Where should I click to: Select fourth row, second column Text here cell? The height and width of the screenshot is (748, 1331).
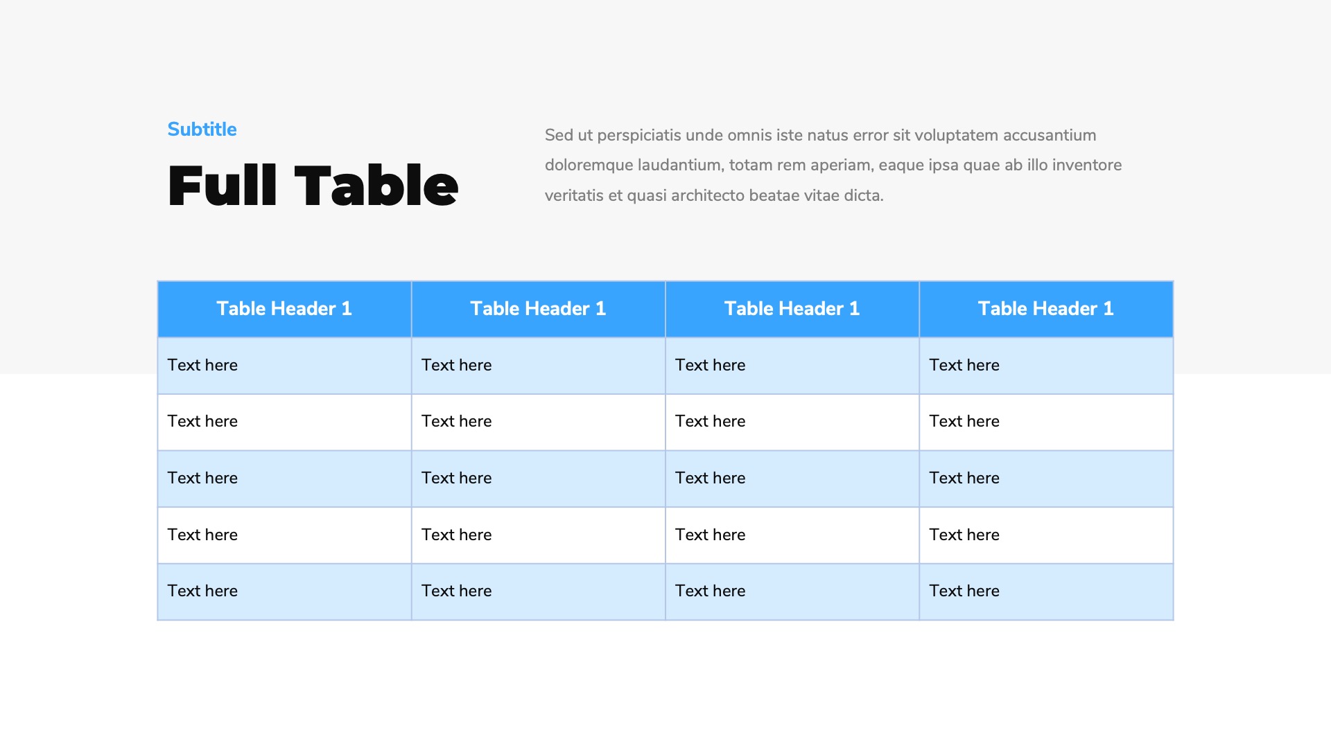click(456, 535)
